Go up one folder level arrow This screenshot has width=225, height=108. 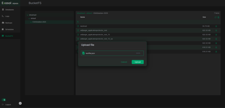(x=78, y=22)
